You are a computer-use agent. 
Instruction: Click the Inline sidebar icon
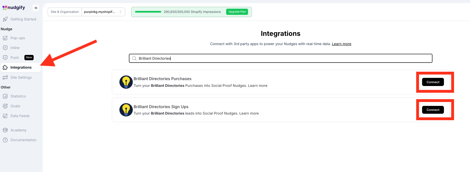[x=5, y=48]
